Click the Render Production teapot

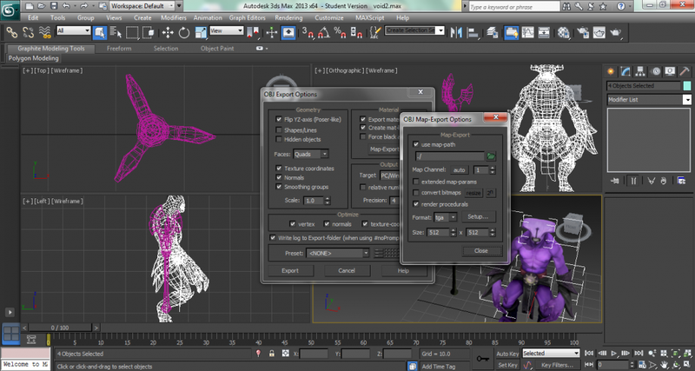[x=616, y=32]
